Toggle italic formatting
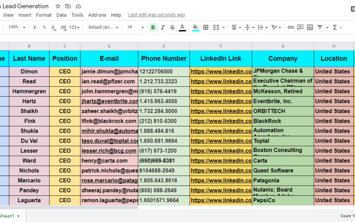Screen dimensions: 355x222 pos(162,27)
